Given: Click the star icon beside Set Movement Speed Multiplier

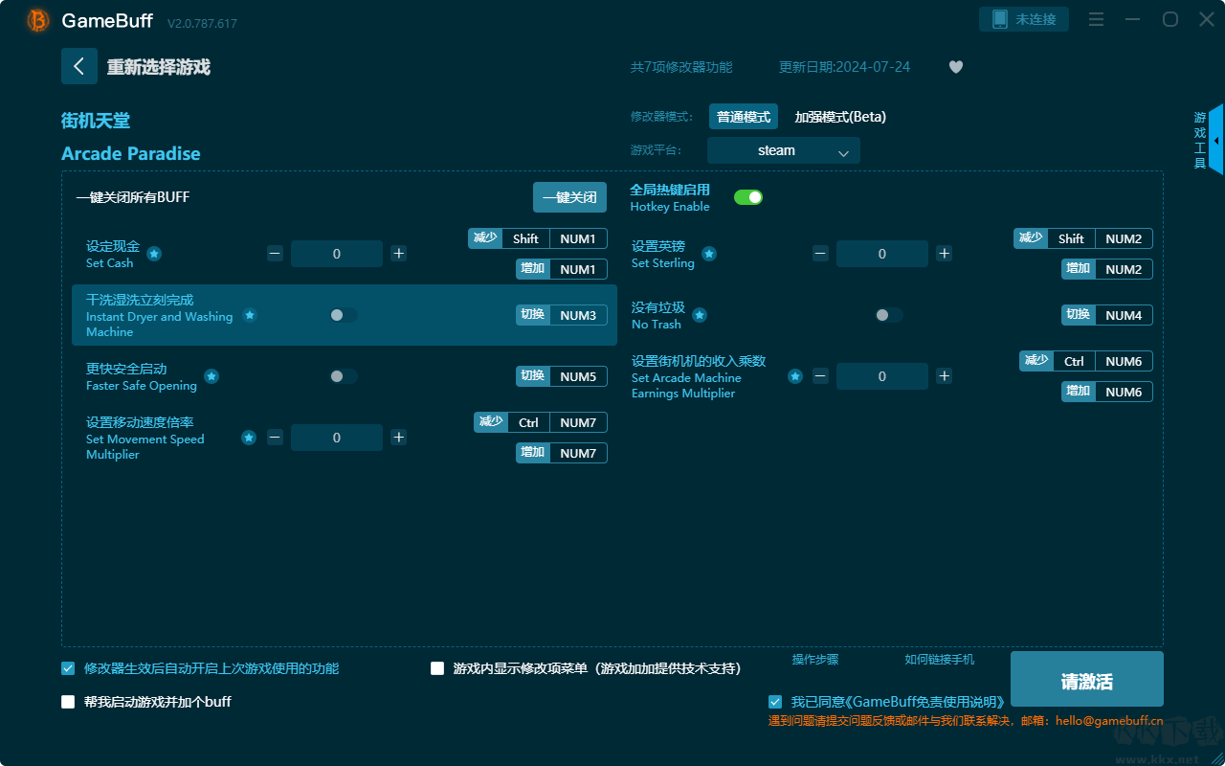Looking at the screenshot, I should tap(249, 438).
